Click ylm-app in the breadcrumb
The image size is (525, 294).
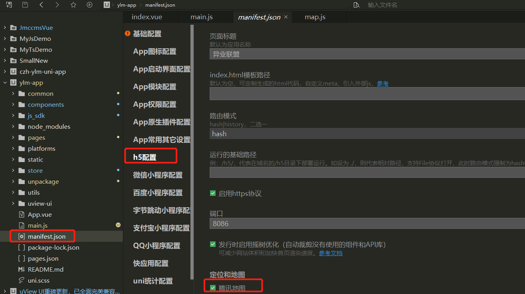(126, 5)
